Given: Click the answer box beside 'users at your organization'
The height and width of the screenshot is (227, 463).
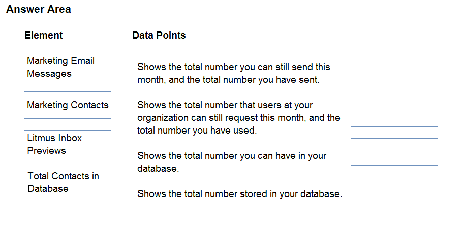Looking at the screenshot, I should tap(394, 113).
